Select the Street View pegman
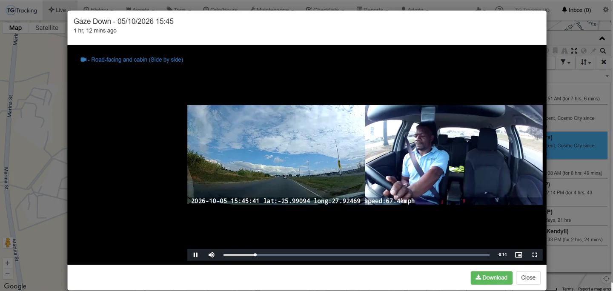The height and width of the screenshot is (291, 613). coord(8,243)
